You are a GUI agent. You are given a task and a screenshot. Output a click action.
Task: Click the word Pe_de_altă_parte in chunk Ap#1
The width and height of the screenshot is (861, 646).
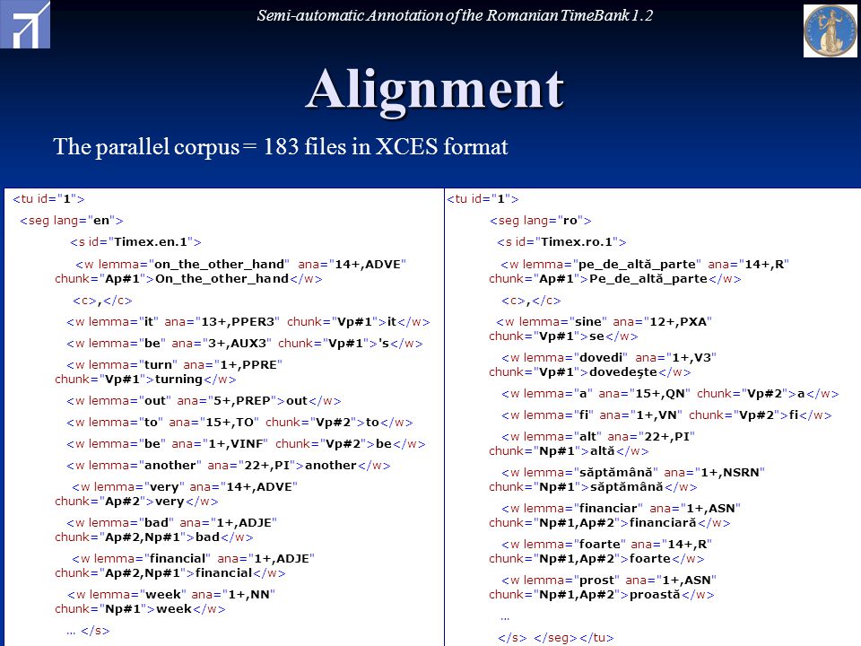point(648,278)
